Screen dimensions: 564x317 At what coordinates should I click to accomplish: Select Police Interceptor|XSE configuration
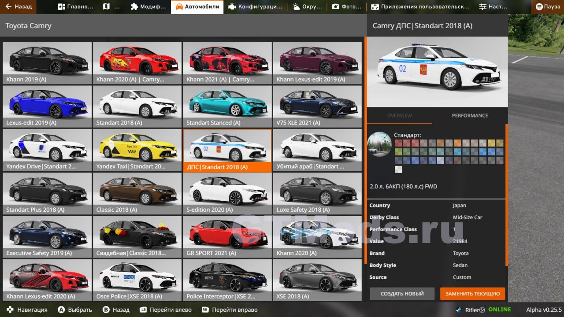point(227,280)
